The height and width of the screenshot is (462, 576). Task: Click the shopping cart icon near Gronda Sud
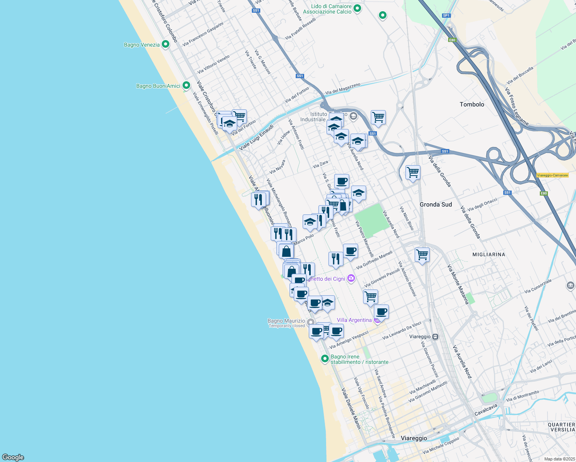click(412, 172)
